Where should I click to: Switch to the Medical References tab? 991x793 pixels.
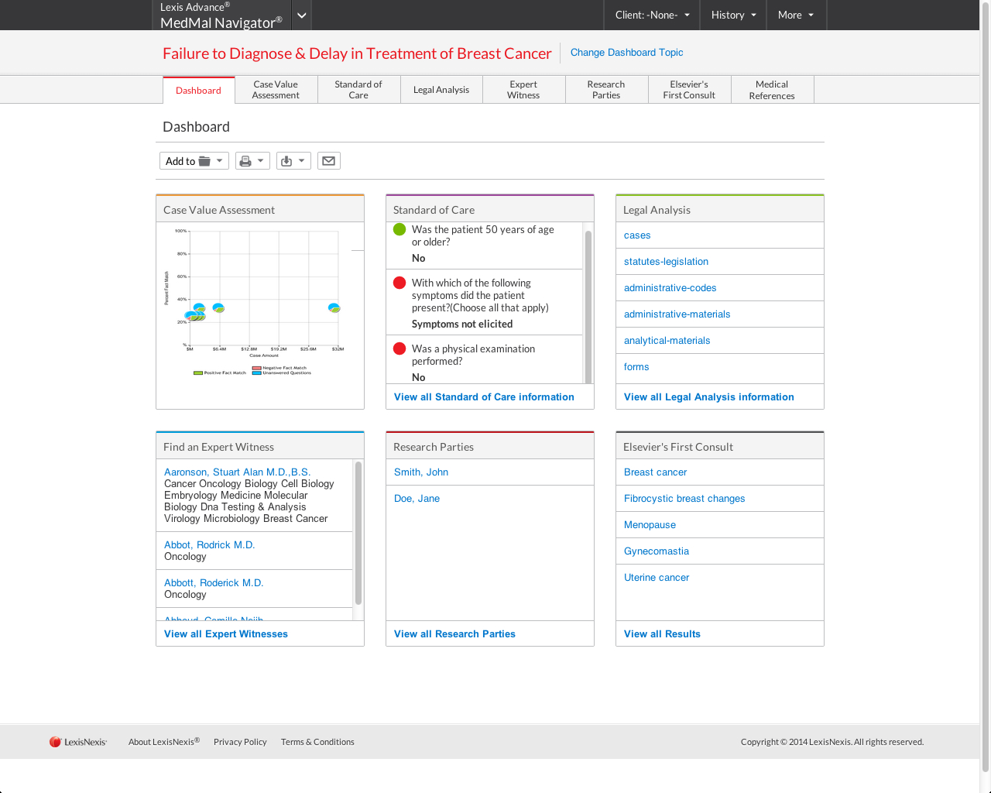772,90
